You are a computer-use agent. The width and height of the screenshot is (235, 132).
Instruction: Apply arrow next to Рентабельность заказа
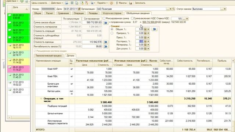coord(106,47)
